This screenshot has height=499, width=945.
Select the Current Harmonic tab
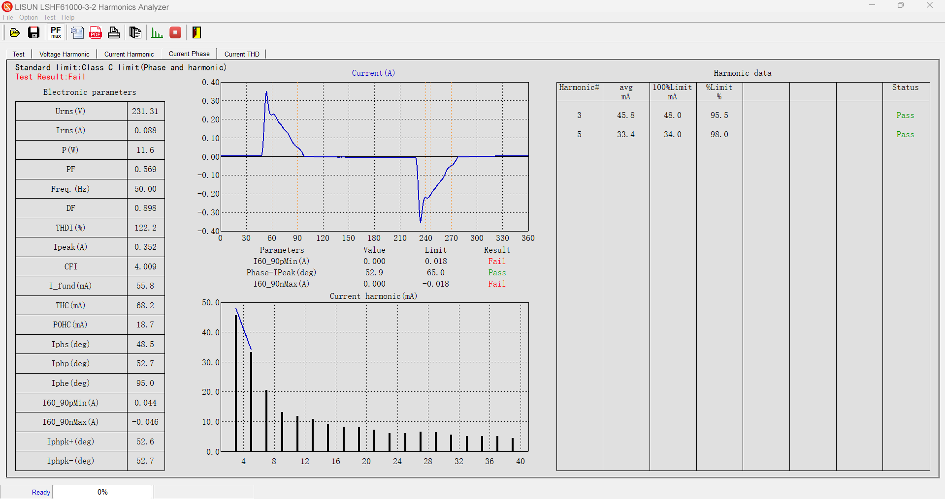tap(129, 54)
